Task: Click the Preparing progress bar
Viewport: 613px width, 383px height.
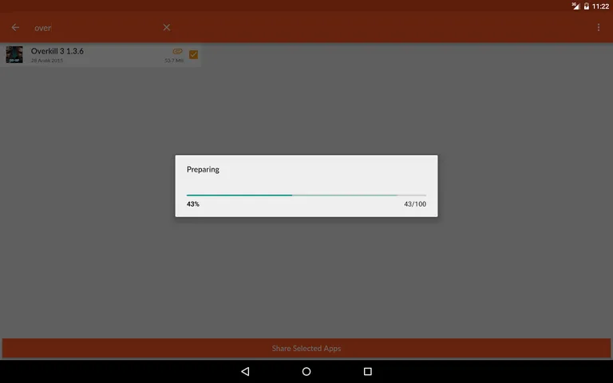Action: (x=306, y=195)
